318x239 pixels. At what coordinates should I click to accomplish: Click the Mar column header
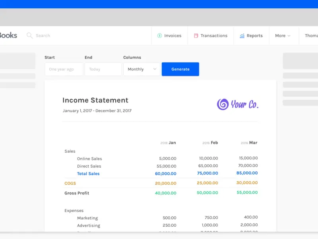tap(253, 143)
